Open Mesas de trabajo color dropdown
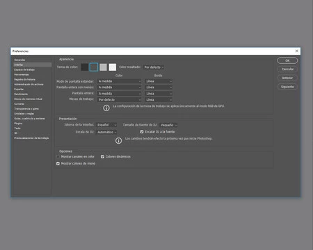Viewport: 313px width, 250px height. click(119, 99)
